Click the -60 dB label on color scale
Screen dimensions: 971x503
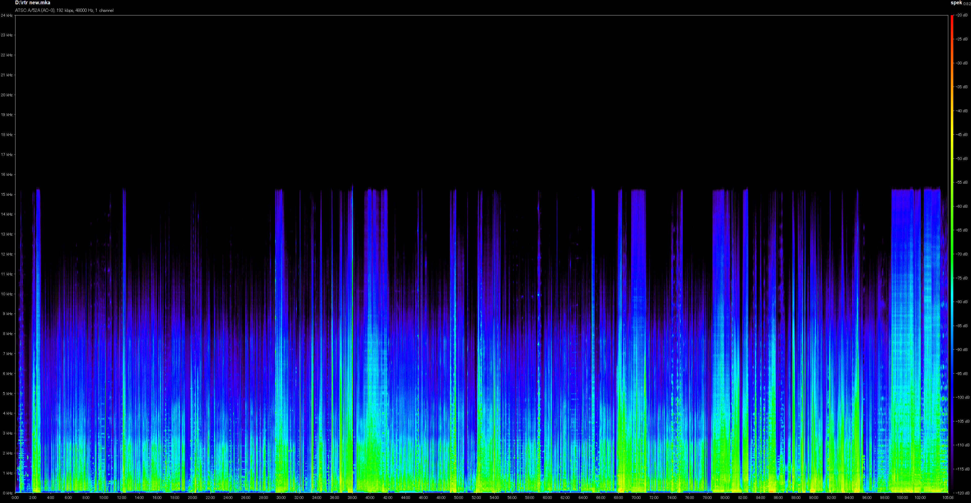coord(962,206)
